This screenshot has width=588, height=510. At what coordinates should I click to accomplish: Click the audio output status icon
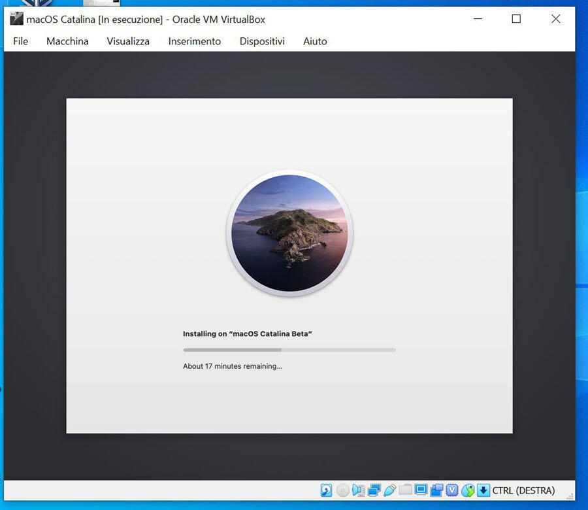pos(359,490)
